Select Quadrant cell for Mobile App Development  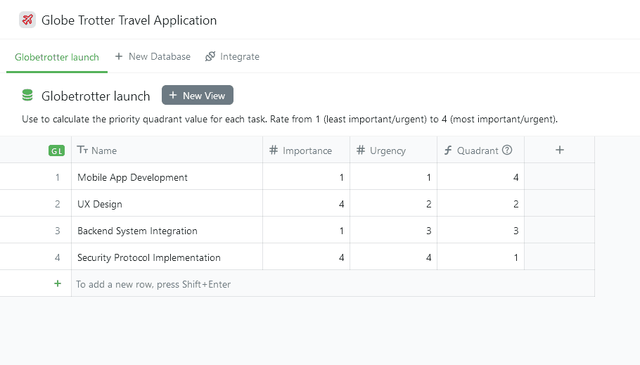coord(481,177)
